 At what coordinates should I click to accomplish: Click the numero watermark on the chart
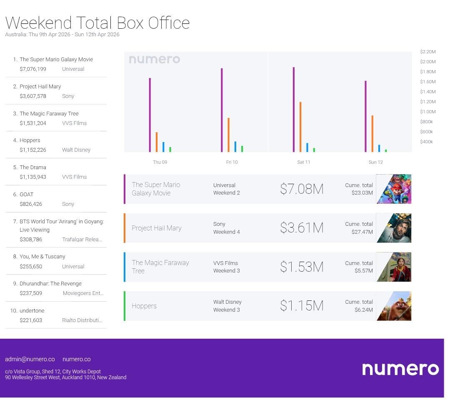coord(154,60)
